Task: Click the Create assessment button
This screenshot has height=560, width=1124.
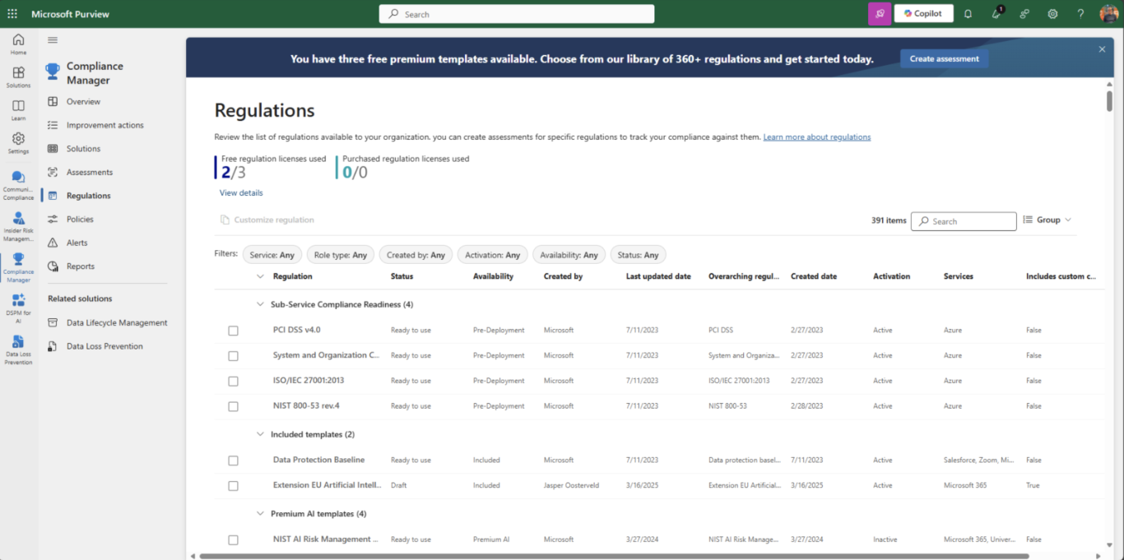Action: tap(944, 59)
